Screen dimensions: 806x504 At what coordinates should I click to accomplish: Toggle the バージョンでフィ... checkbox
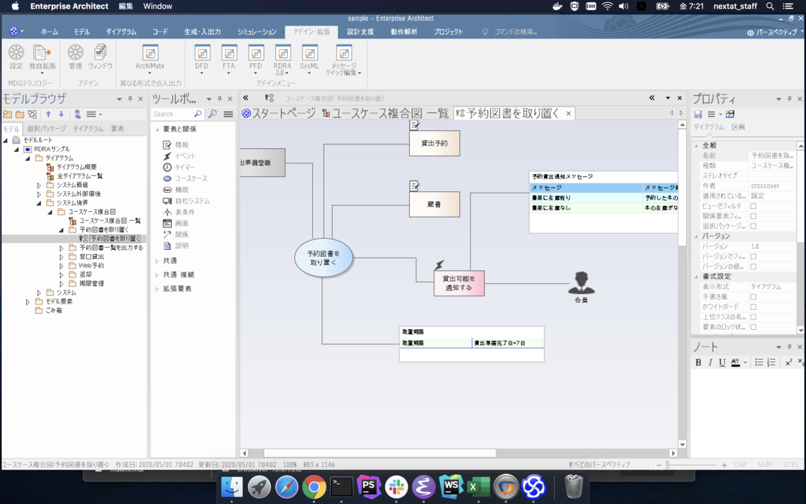coord(753,257)
